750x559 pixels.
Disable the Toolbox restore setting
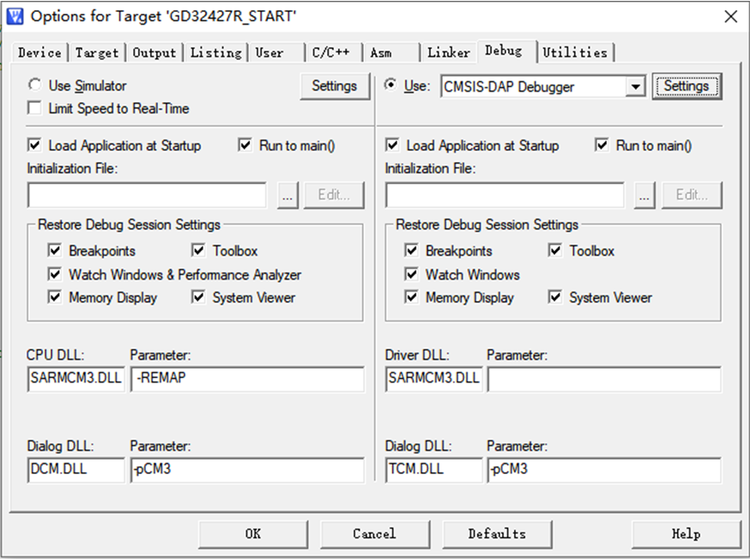[198, 250]
